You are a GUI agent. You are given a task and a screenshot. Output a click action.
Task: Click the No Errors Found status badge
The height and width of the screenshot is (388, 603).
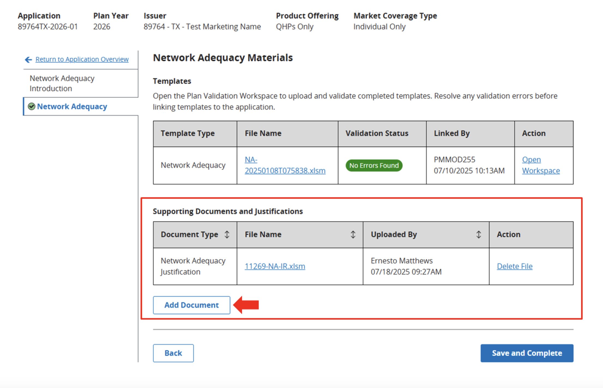[374, 165]
